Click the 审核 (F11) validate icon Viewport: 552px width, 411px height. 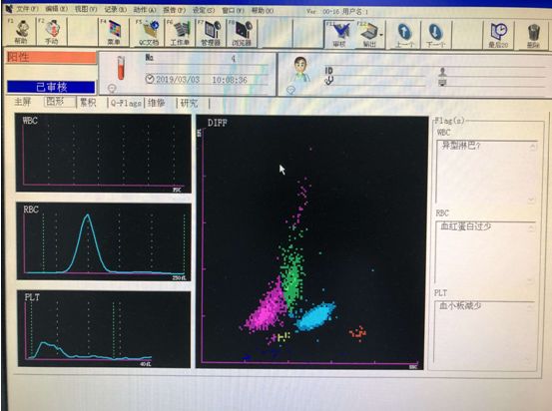[x=339, y=34]
